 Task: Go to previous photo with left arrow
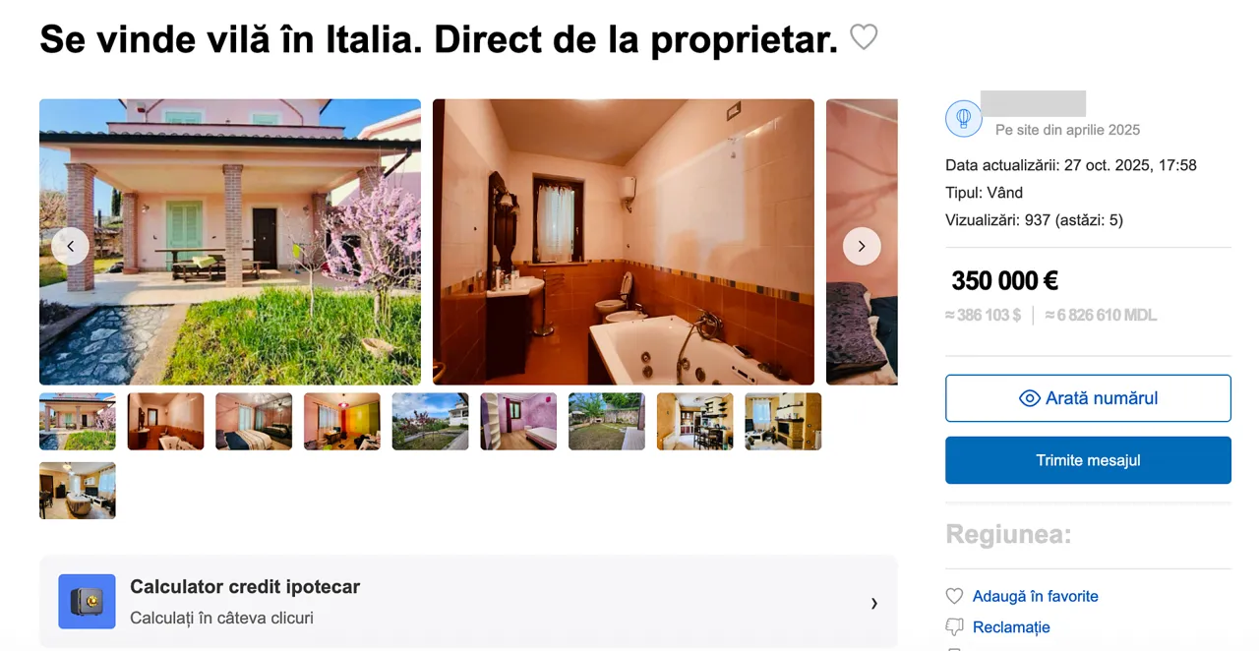click(71, 246)
